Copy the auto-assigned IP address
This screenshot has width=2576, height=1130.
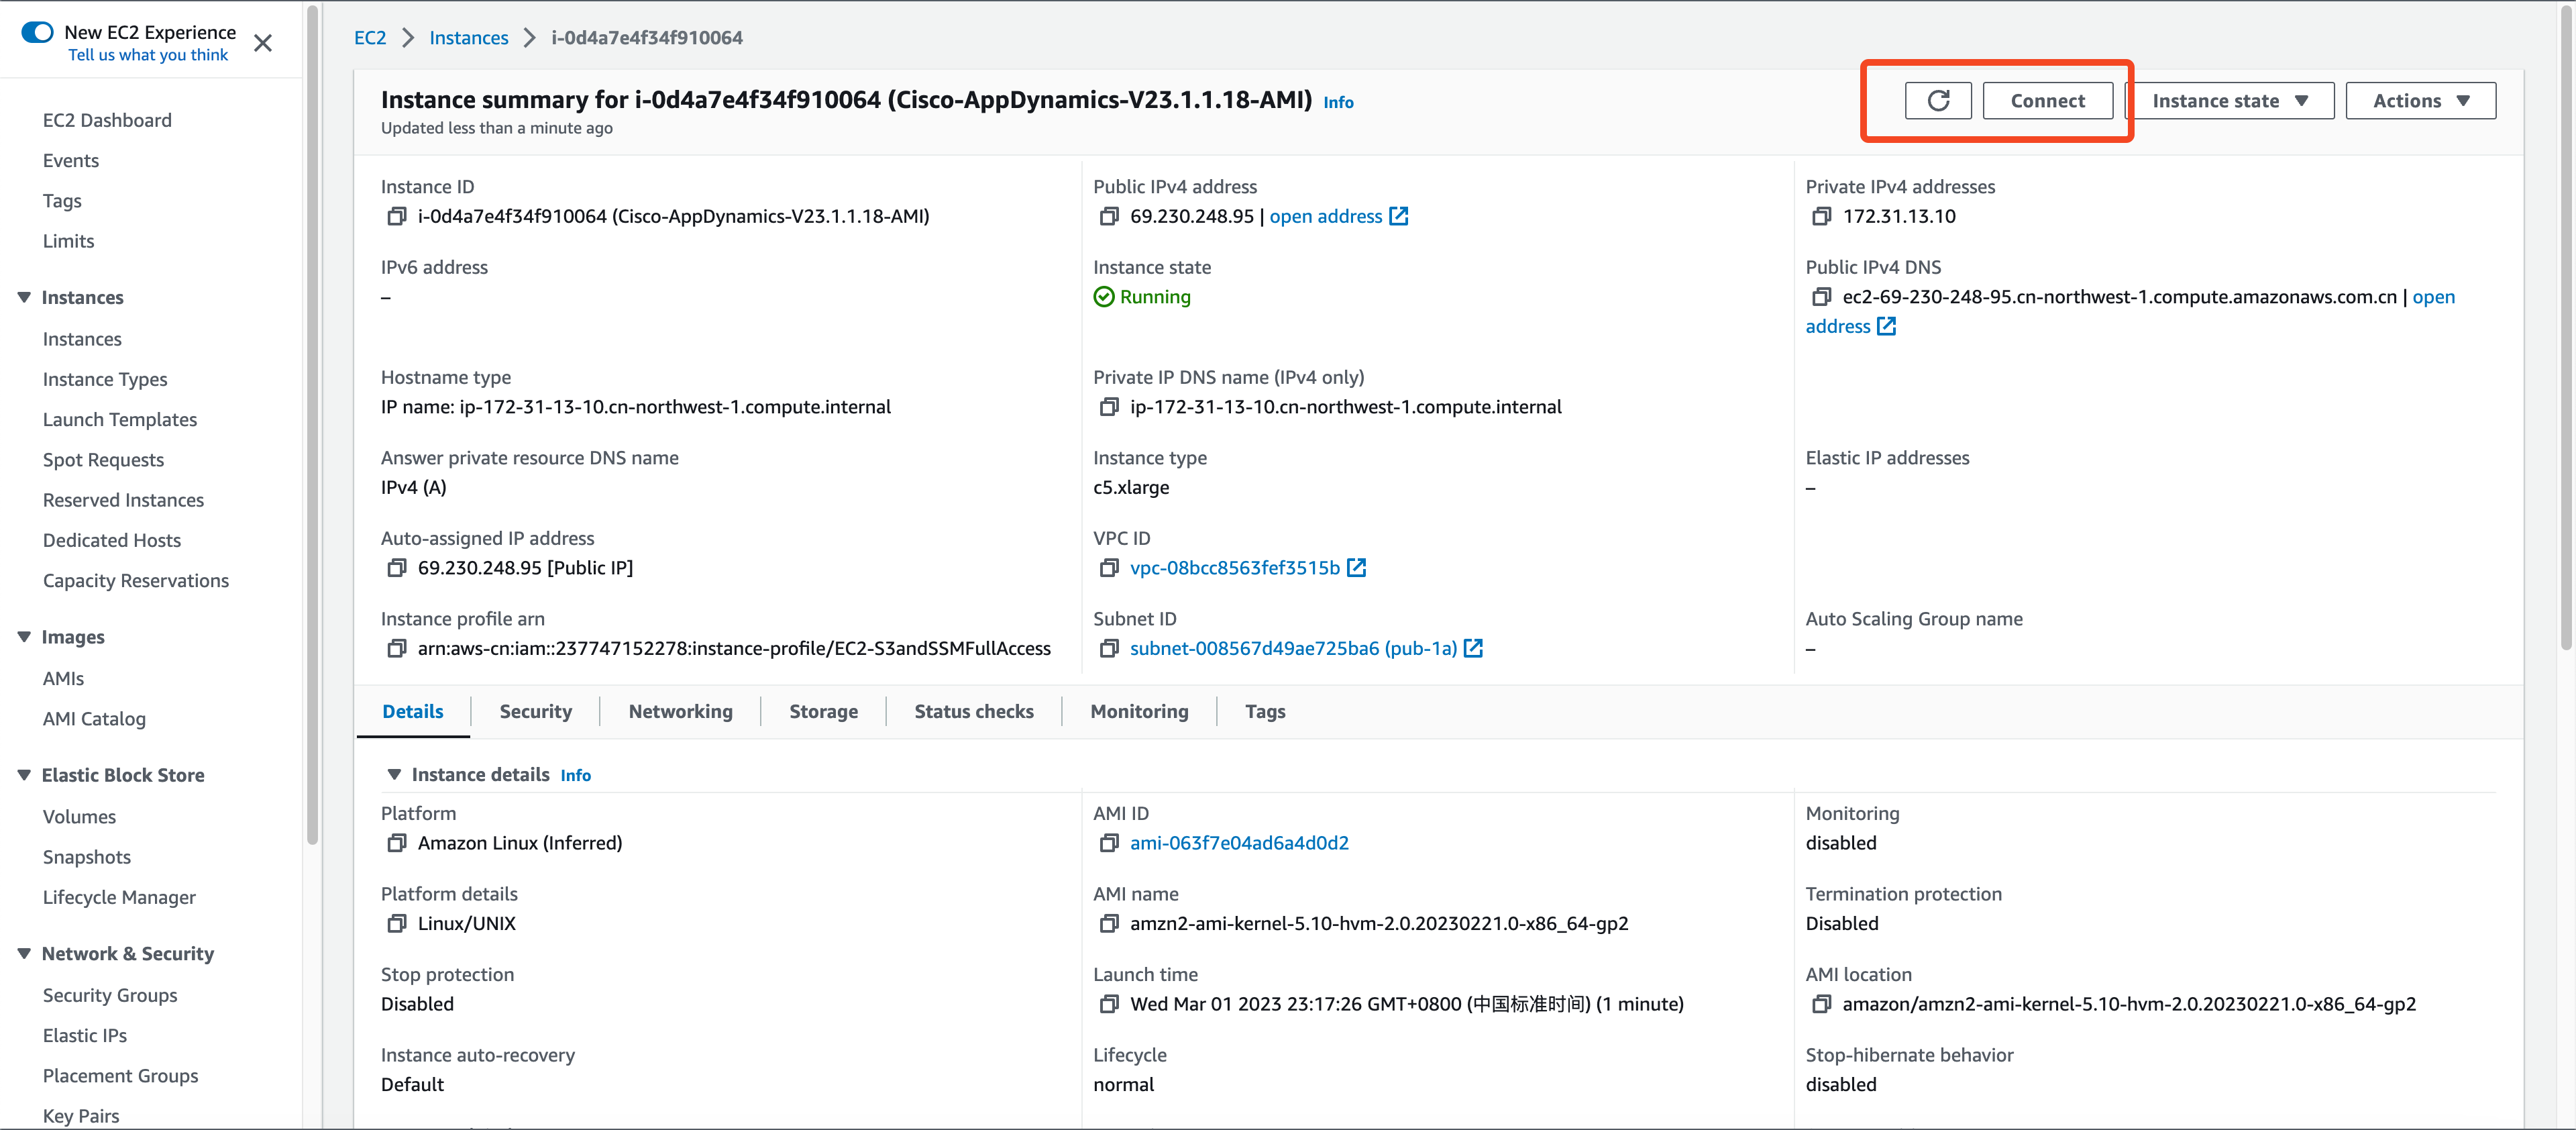tap(397, 568)
